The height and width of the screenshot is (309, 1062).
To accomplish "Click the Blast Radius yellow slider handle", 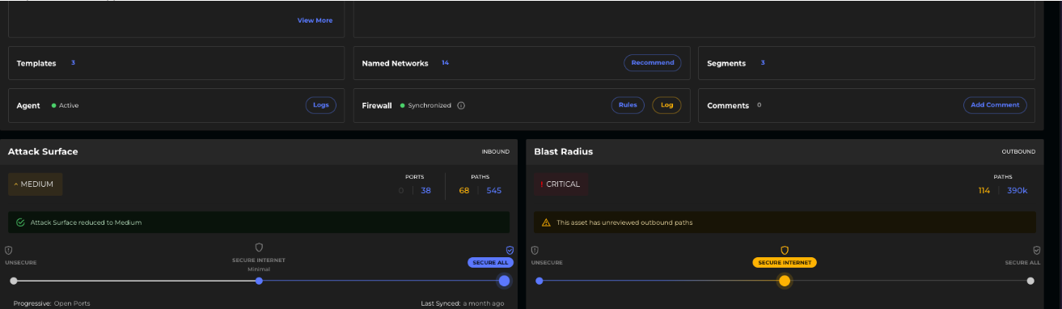I will point(785,281).
